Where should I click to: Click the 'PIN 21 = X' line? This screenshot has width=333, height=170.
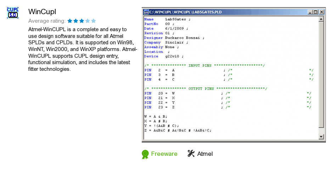click(228, 98)
